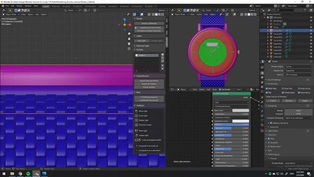Click the Base Color swatch in Principled BSDF
The height and width of the screenshot is (177, 314).
point(240,110)
